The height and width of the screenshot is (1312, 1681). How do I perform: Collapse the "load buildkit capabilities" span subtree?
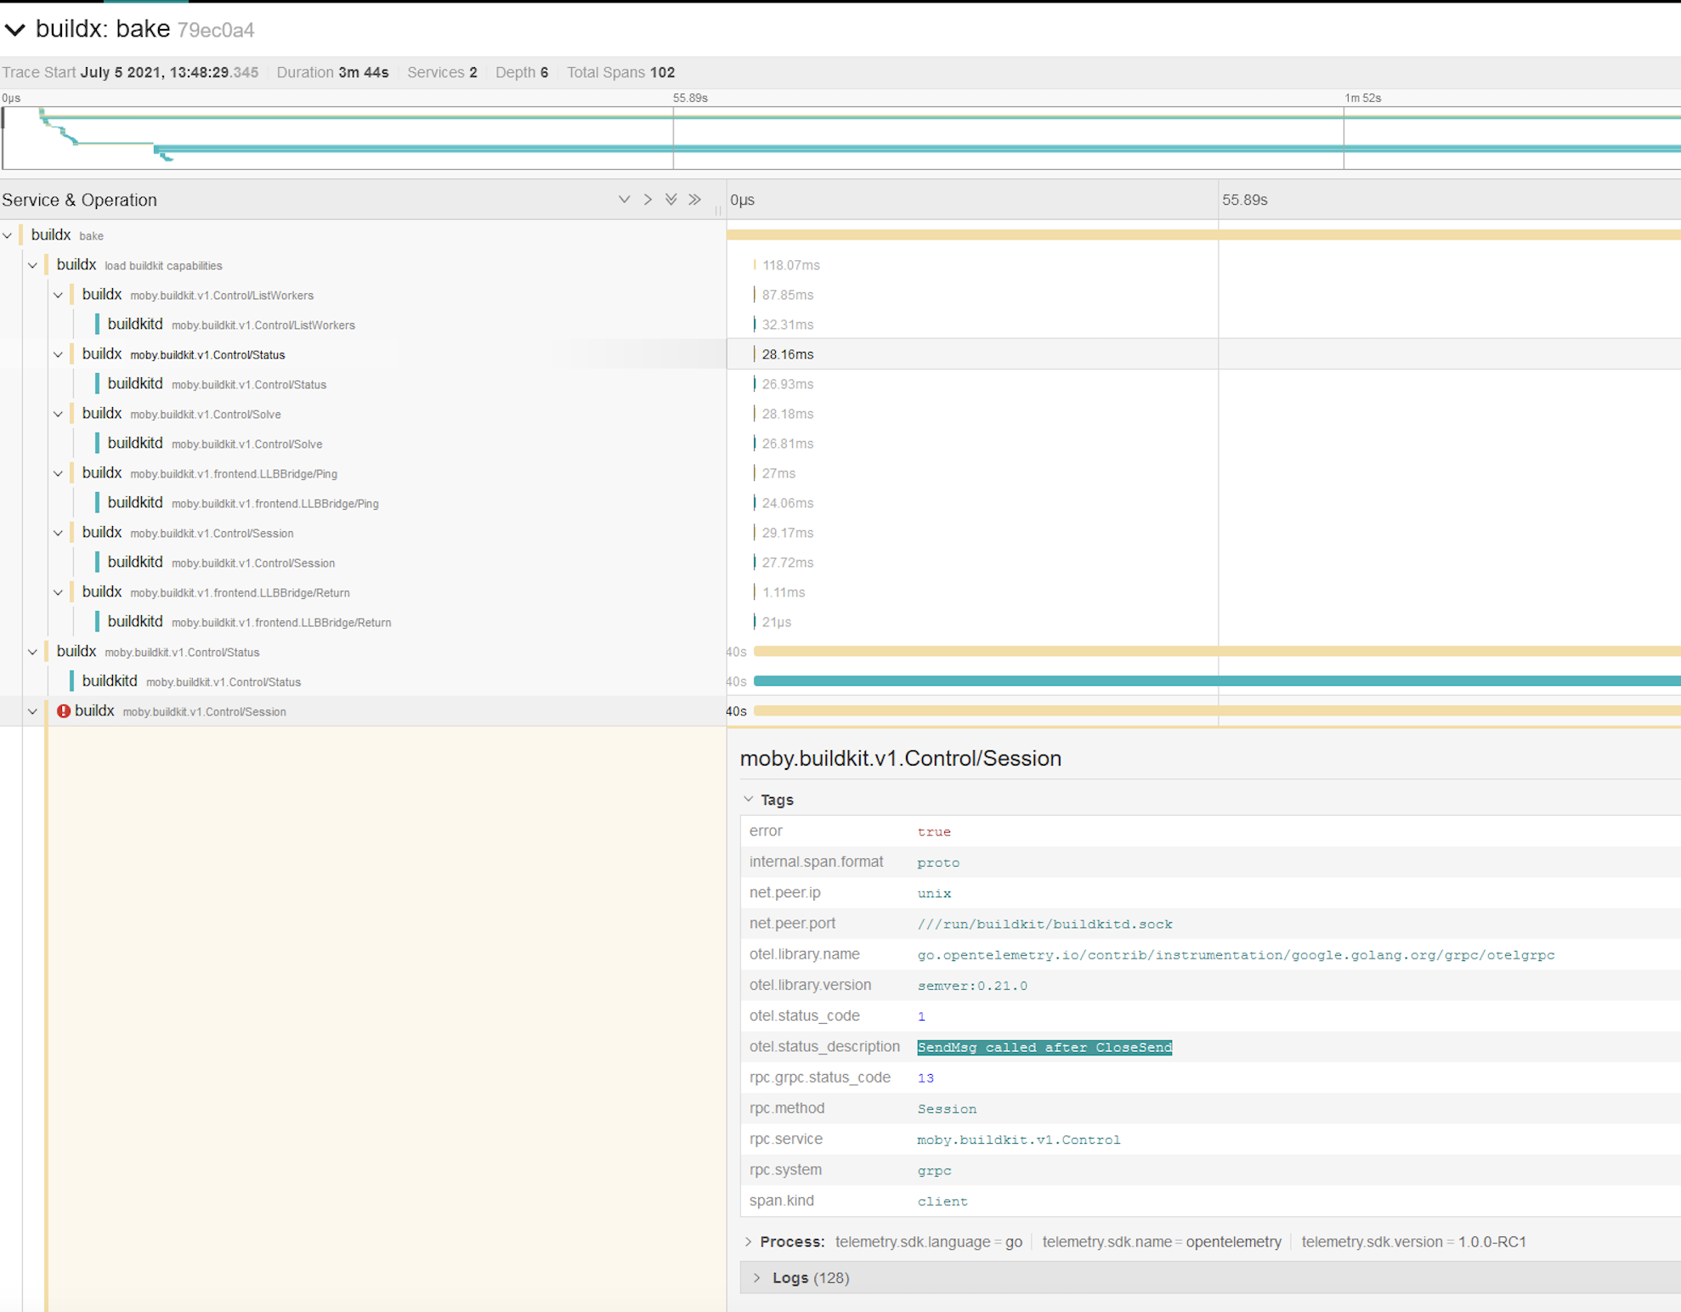[x=32, y=264]
